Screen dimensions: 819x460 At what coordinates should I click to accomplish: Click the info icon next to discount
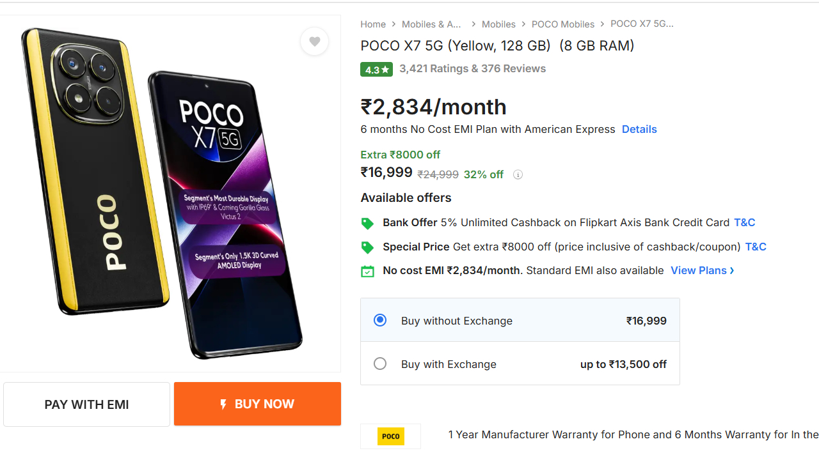[518, 174]
